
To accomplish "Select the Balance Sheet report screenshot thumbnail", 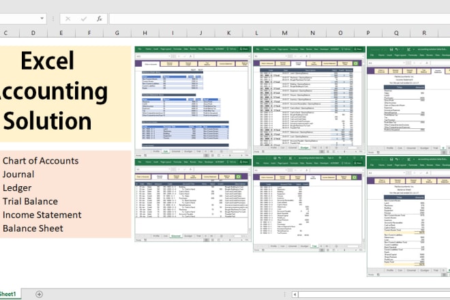I will tap(408, 217).
